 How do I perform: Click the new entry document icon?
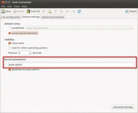[50, 11]
